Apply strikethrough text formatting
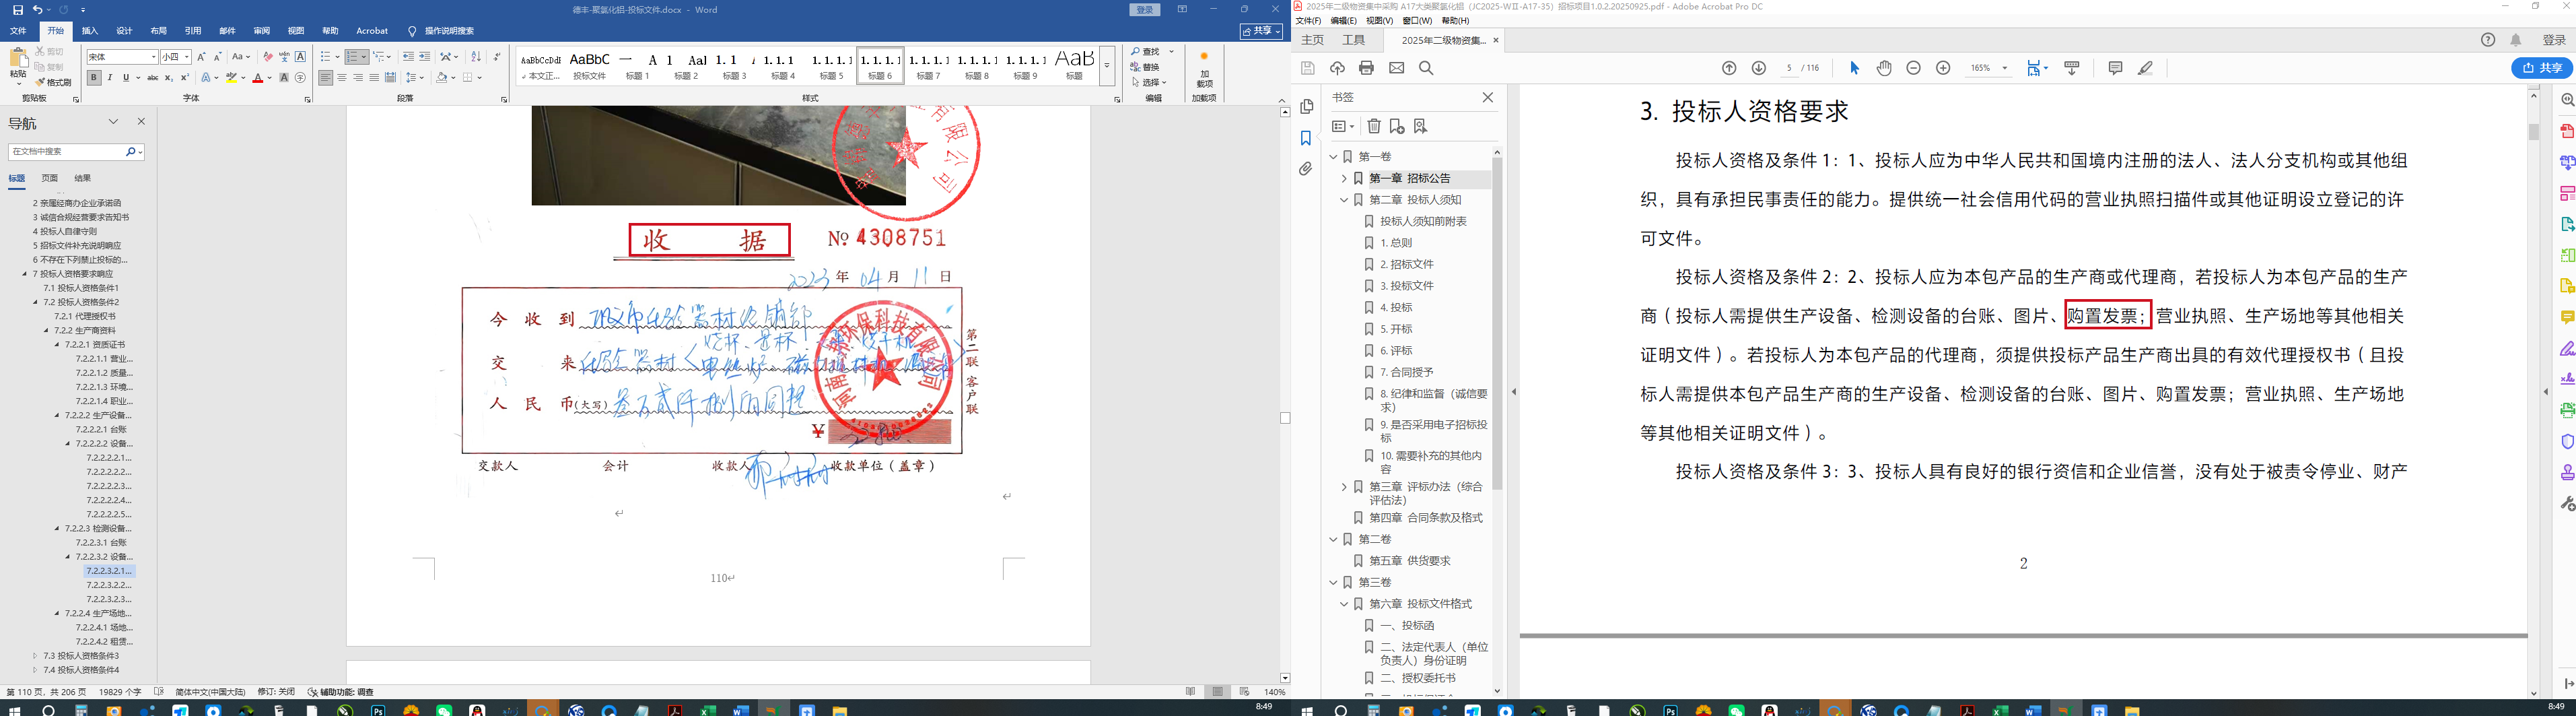Viewport: 2576px width, 716px height. 152,78
